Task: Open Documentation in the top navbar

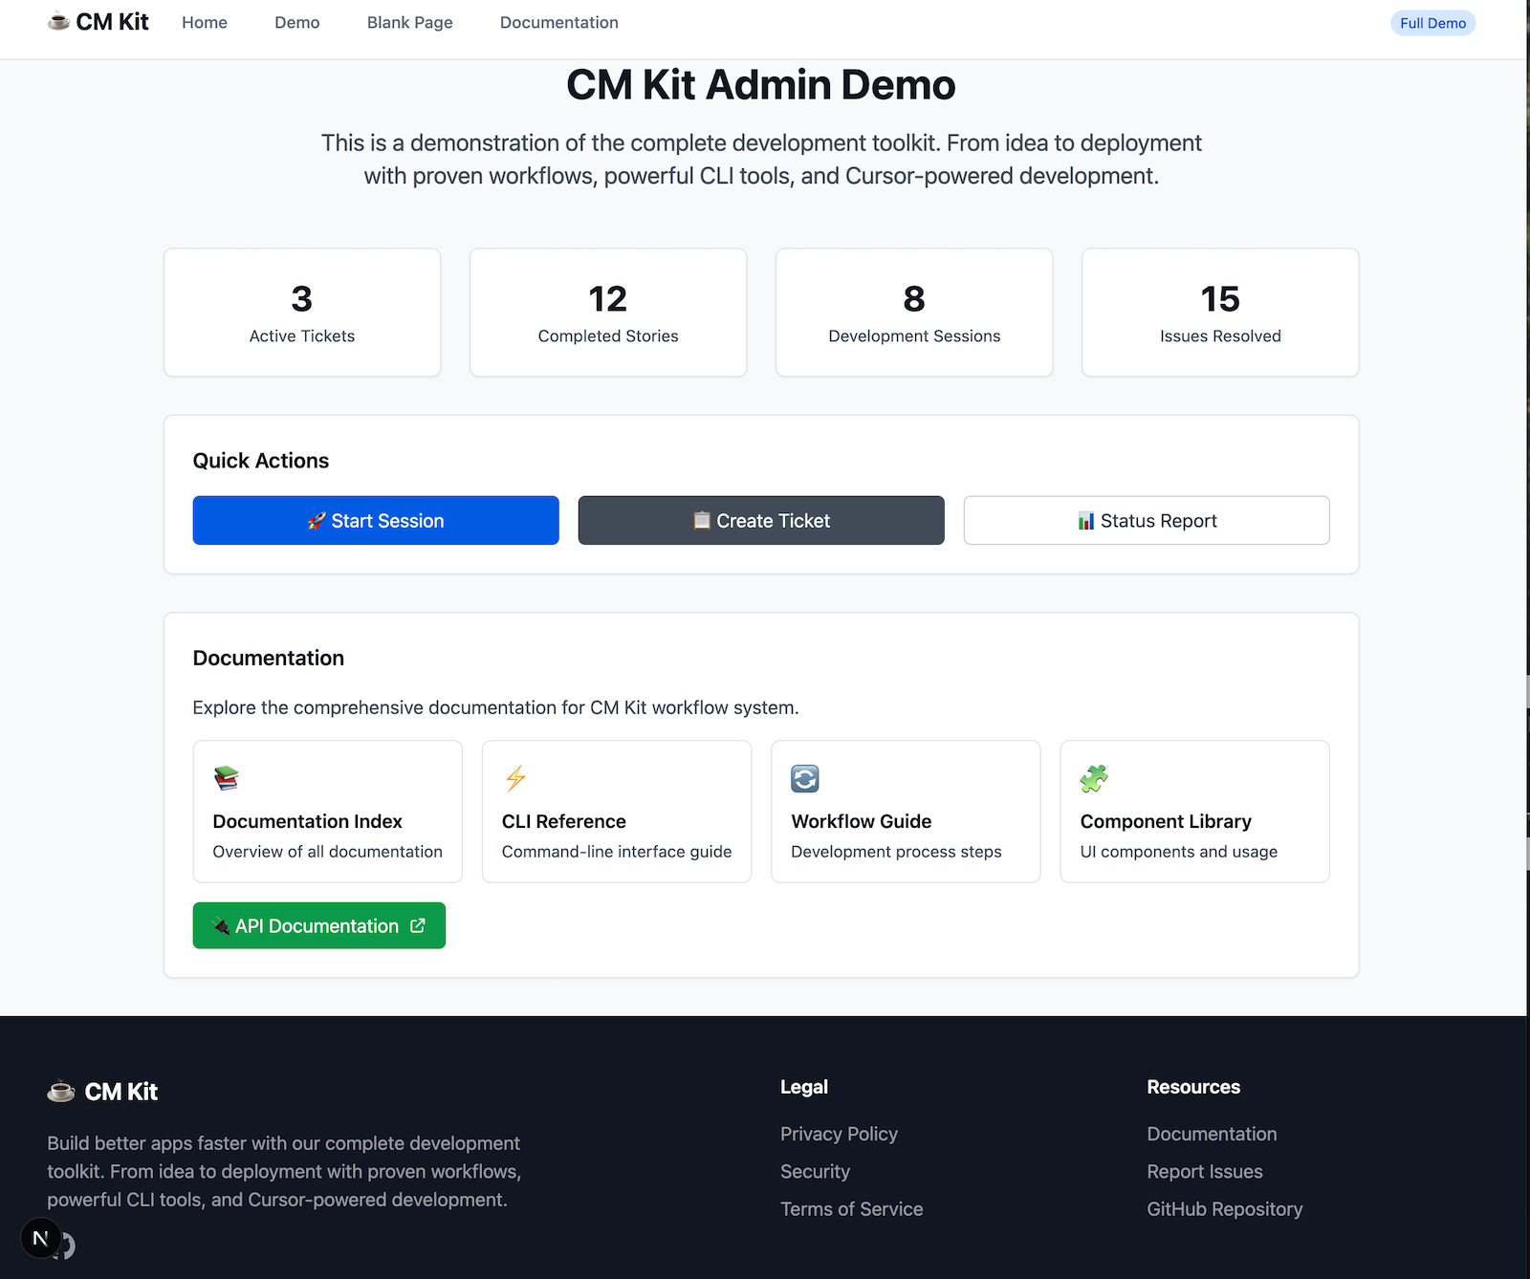Action: 558,23
